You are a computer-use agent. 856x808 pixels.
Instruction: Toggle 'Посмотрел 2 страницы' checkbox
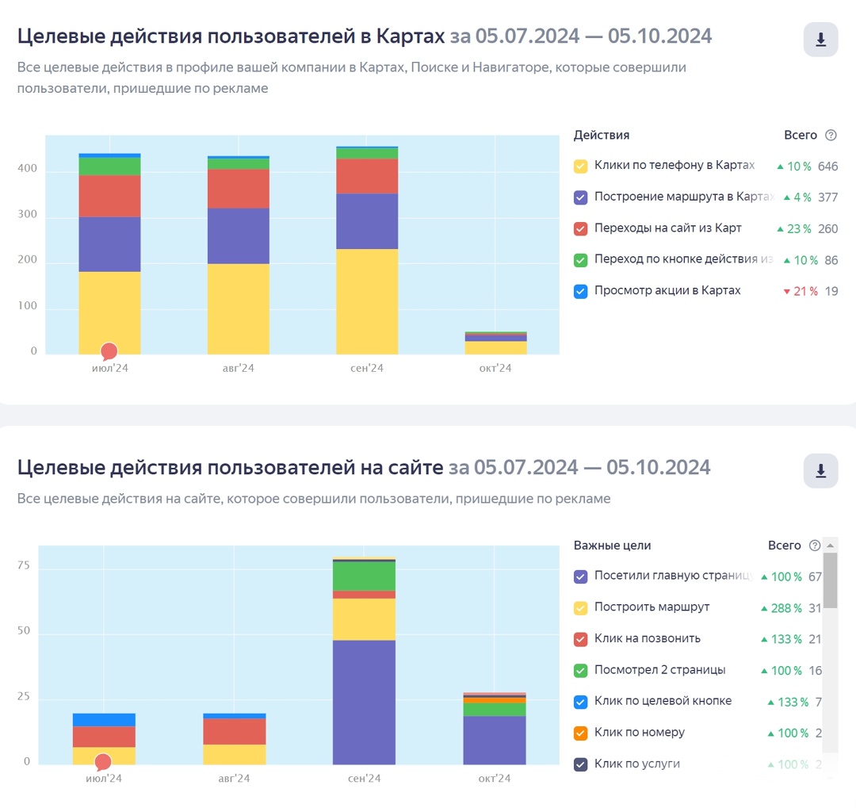[580, 670]
